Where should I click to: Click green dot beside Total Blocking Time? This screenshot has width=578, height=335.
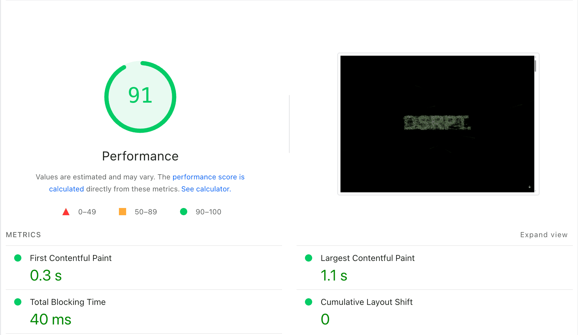click(18, 302)
